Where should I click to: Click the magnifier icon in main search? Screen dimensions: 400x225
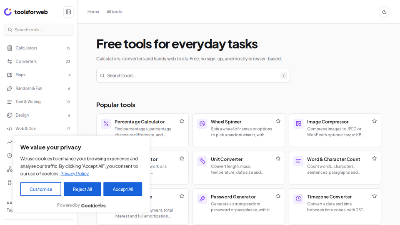point(102,75)
